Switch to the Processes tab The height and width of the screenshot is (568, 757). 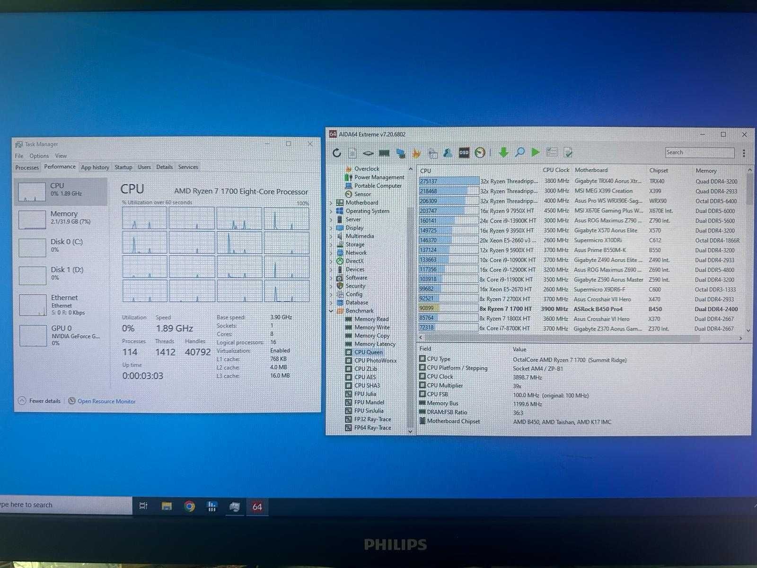tap(27, 168)
